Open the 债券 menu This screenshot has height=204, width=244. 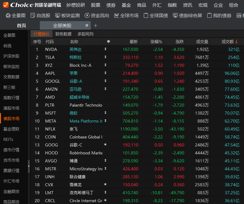point(111,5)
